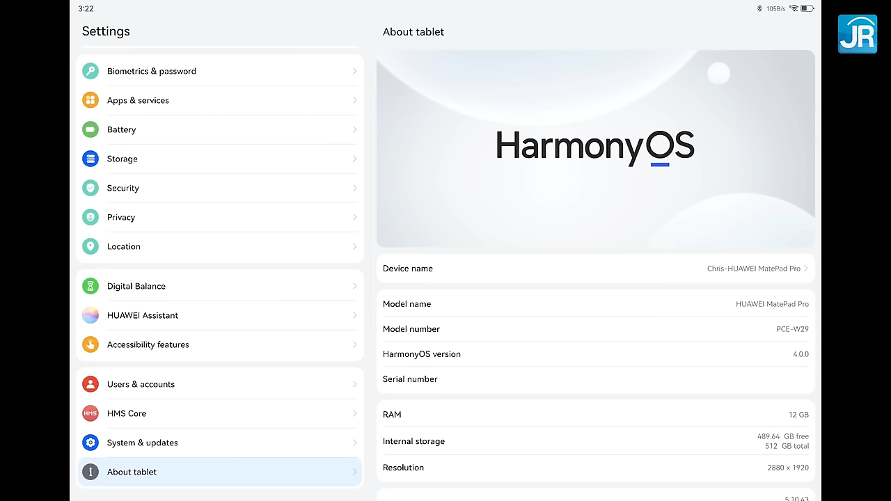Expand Security row chevron
The width and height of the screenshot is (891, 501).
354,188
